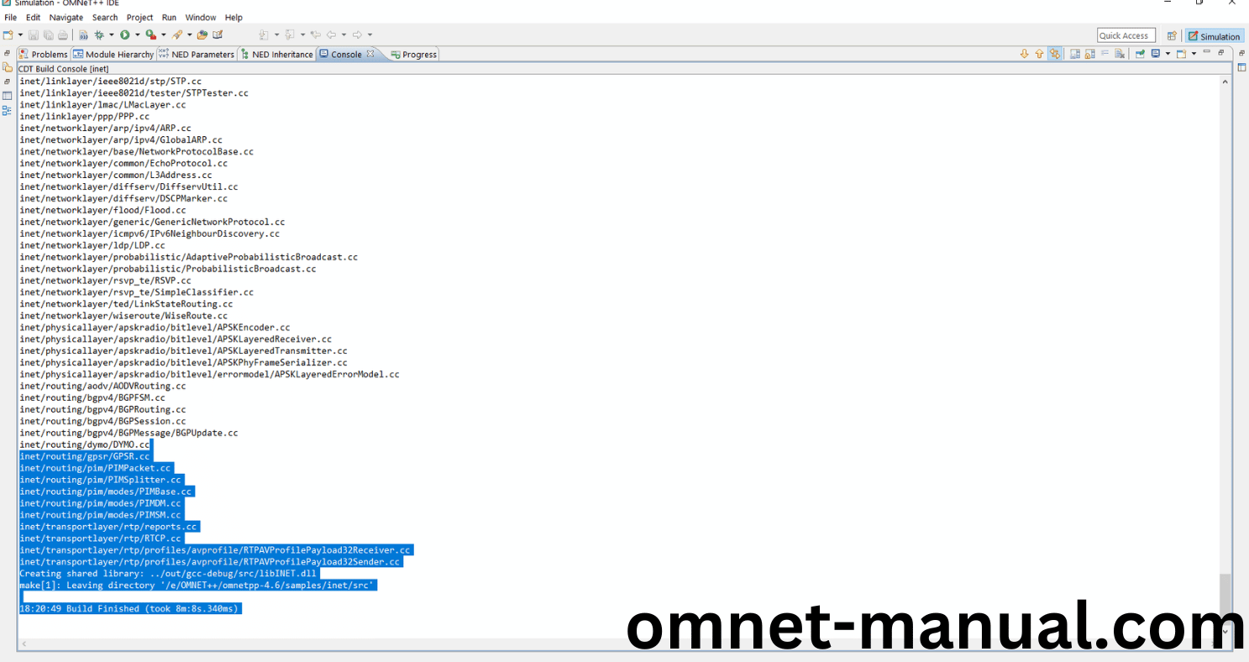The image size is (1249, 662).
Task: Open Search using the flashlight toolbar icon
Action: (x=178, y=34)
